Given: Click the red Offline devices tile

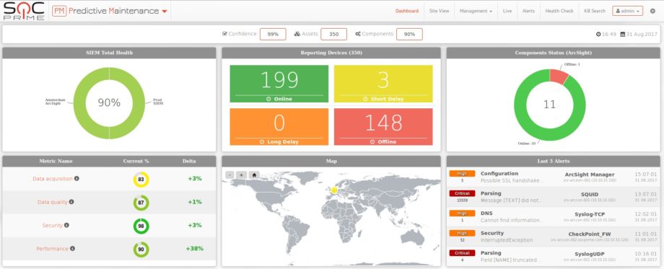Looking at the screenshot, I should (383, 127).
